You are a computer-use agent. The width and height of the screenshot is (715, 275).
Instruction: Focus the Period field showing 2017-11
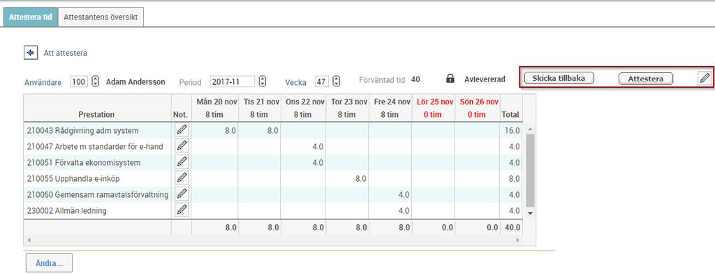[x=233, y=82]
